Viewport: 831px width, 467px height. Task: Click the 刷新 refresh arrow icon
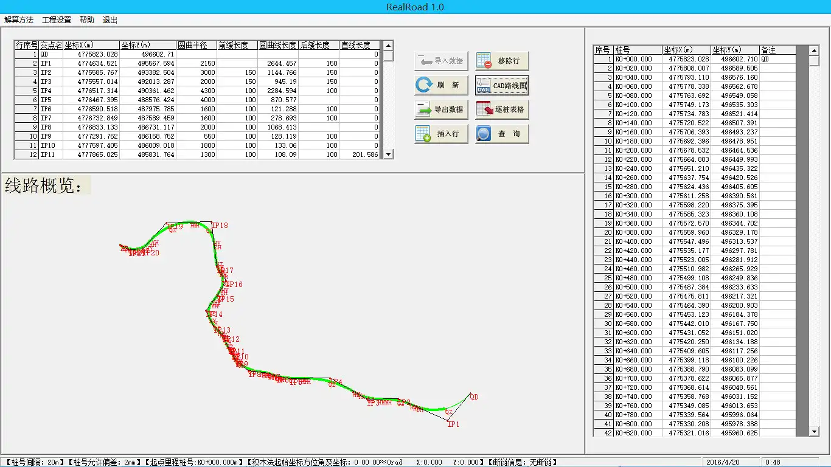point(423,85)
